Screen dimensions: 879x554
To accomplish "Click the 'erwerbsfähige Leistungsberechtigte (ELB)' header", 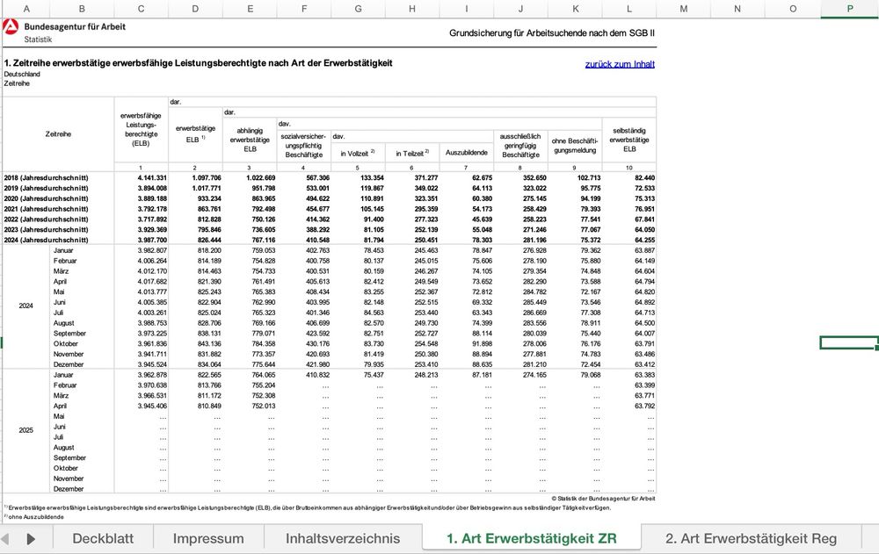I will [x=141, y=129].
